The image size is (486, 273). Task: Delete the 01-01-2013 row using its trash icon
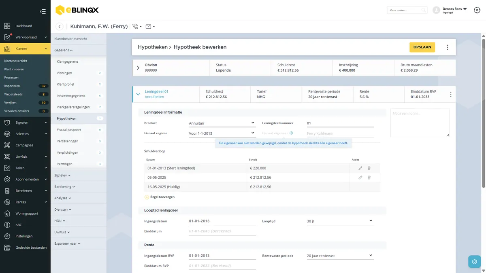pyautogui.click(x=369, y=168)
